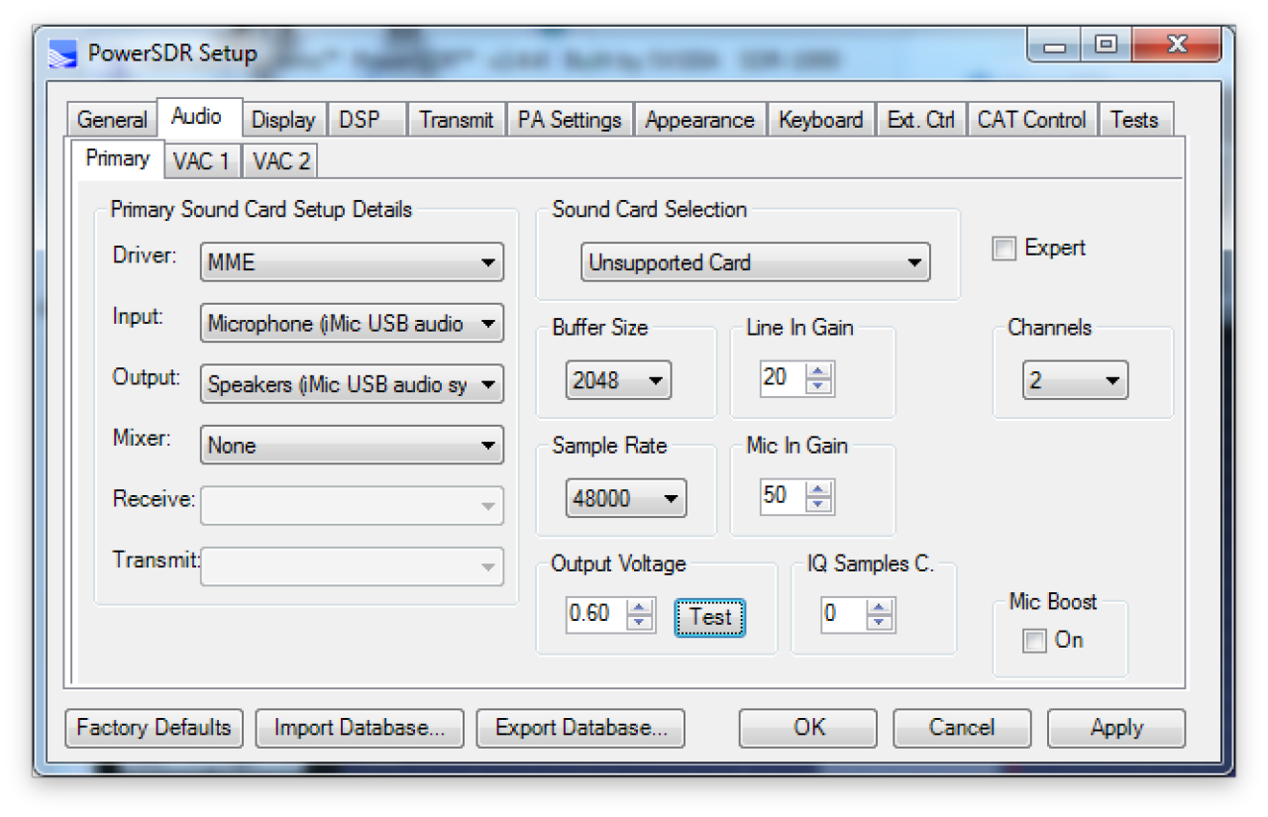Screen dimensions: 1268x817
Task: Increase Mic In Gain with up arrow
Action: 818,489
